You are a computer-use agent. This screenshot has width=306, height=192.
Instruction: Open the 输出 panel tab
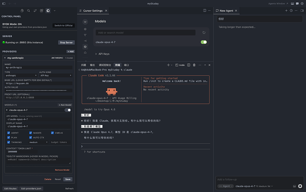(92, 65)
